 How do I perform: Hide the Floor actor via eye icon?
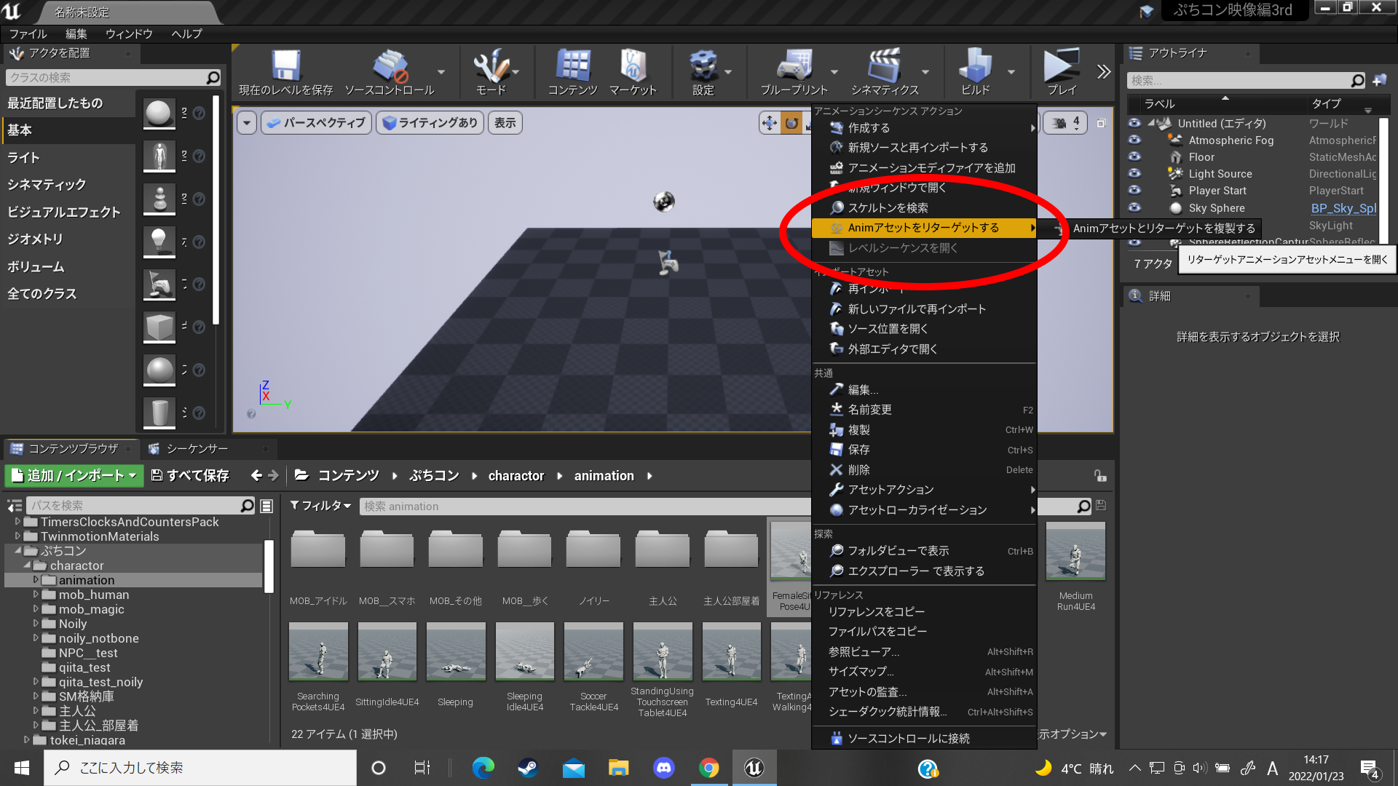tap(1134, 156)
